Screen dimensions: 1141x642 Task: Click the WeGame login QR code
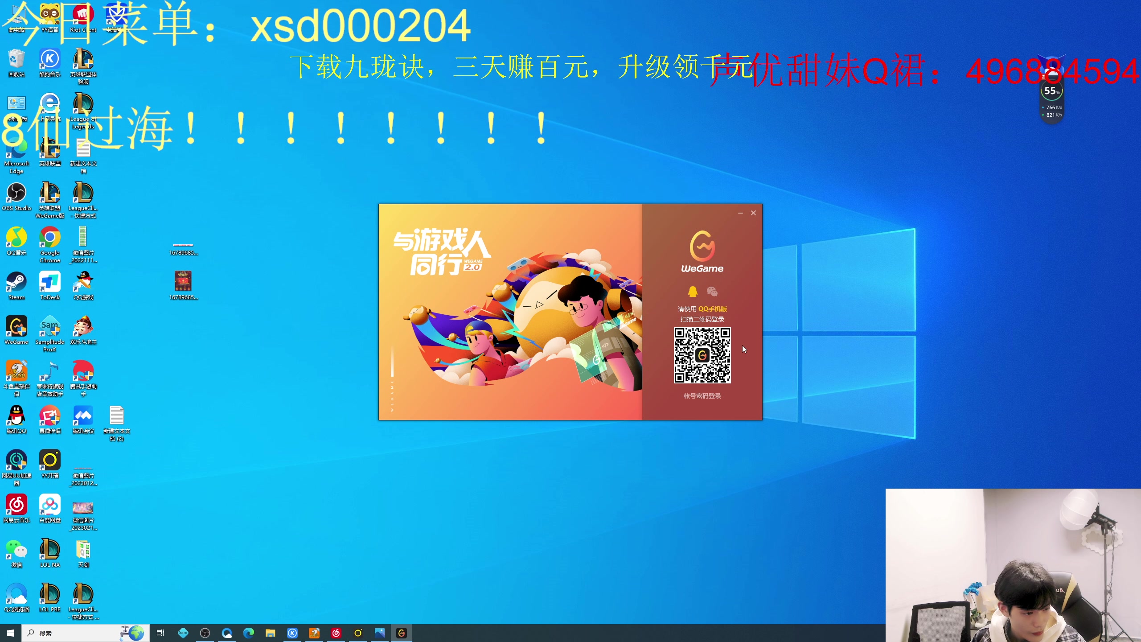[702, 355]
